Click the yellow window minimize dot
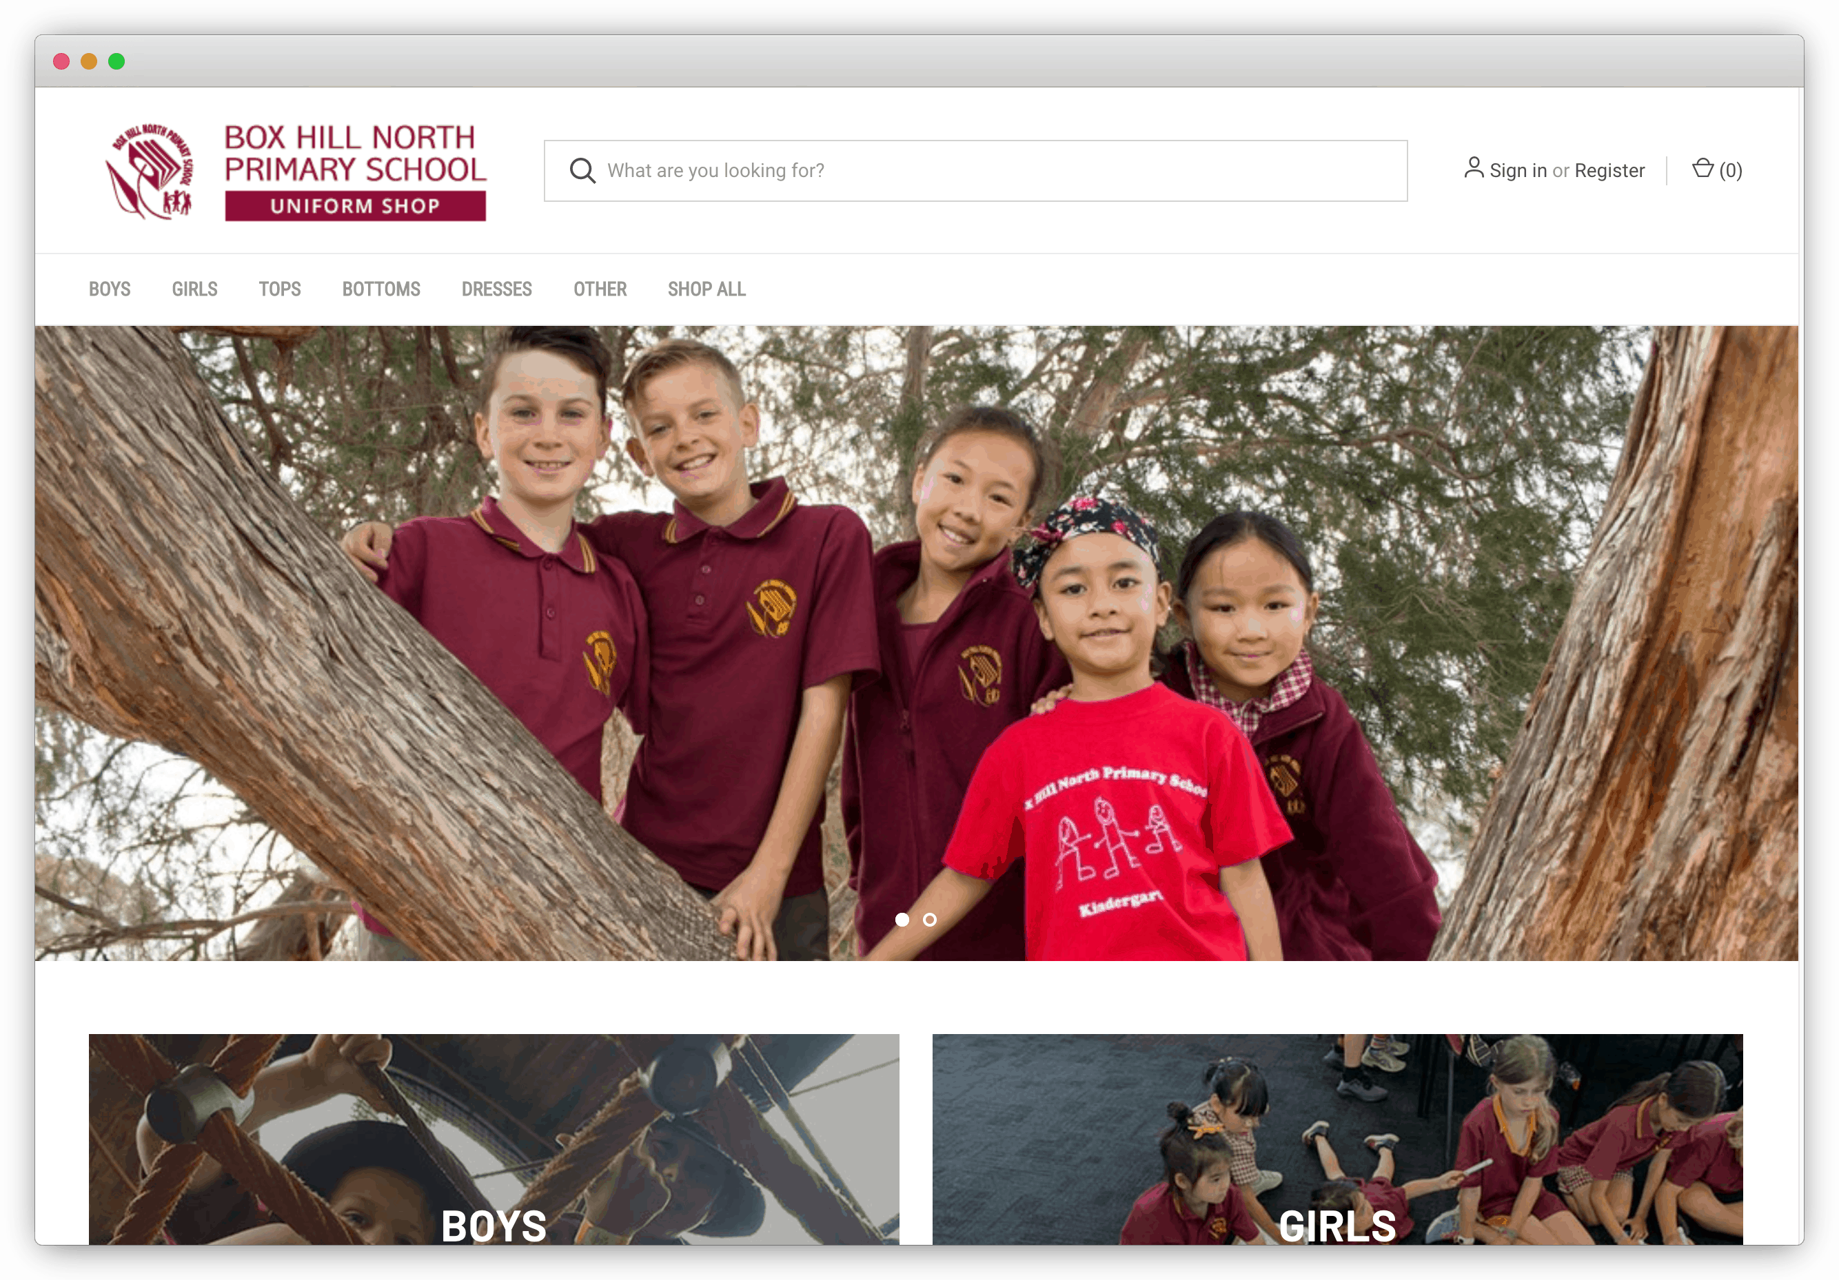Viewport: 1839px width, 1280px height. (89, 61)
